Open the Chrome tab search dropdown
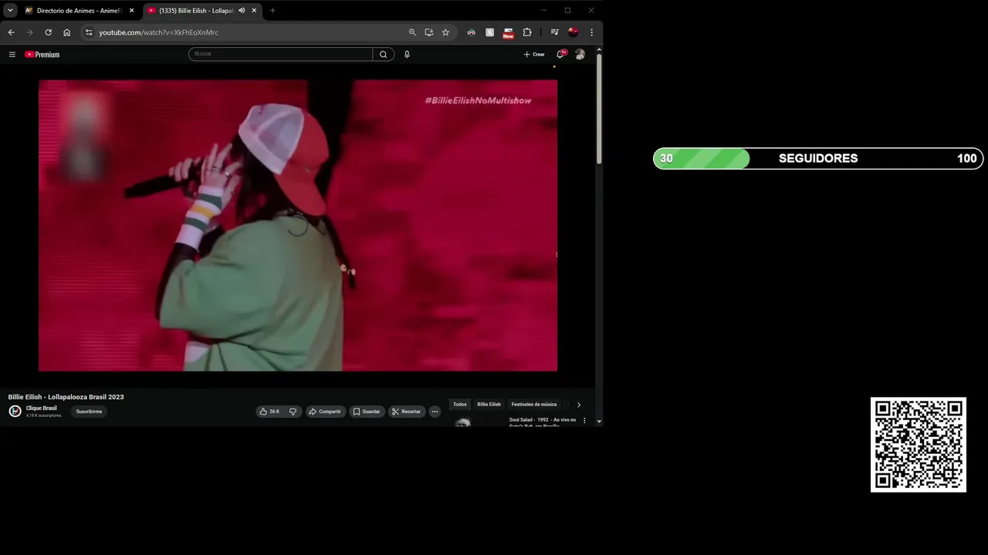Image resolution: width=988 pixels, height=555 pixels. click(10, 10)
